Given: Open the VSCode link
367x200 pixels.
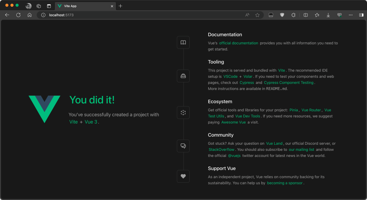Looking at the screenshot, I should click(230, 76).
